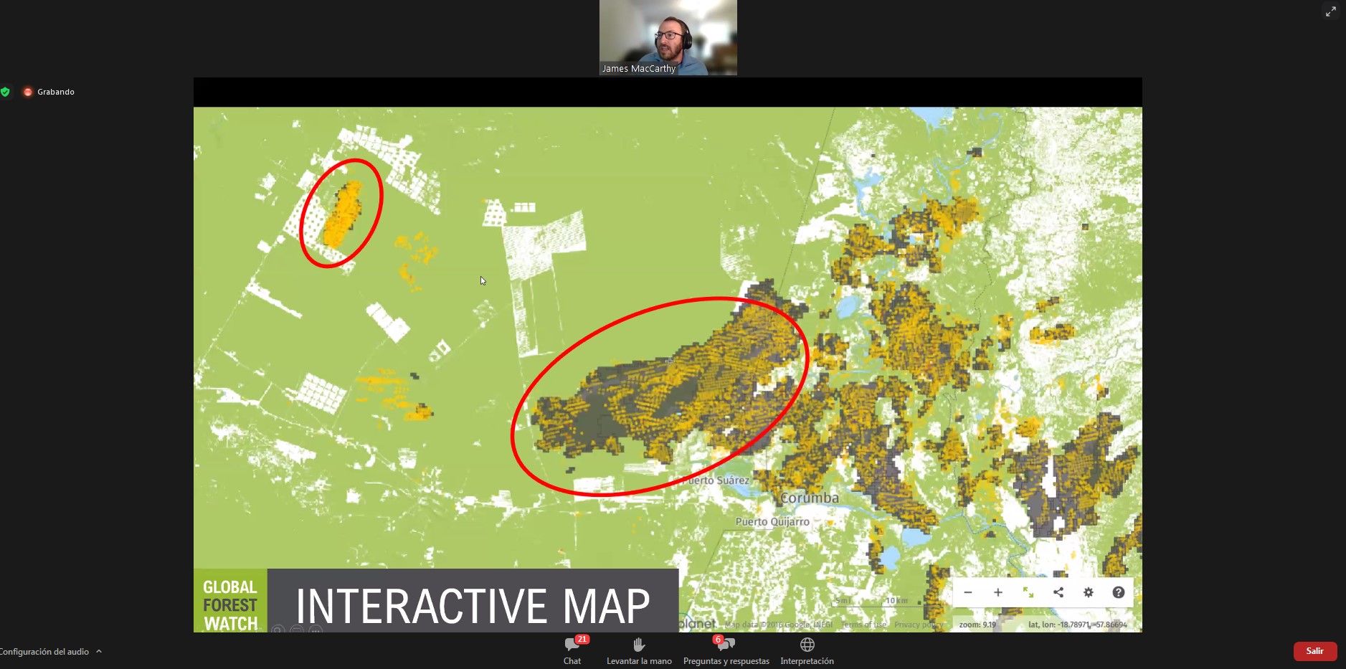Click the Corumba city label on map
Image resolution: width=1346 pixels, height=669 pixels.
(809, 498)
